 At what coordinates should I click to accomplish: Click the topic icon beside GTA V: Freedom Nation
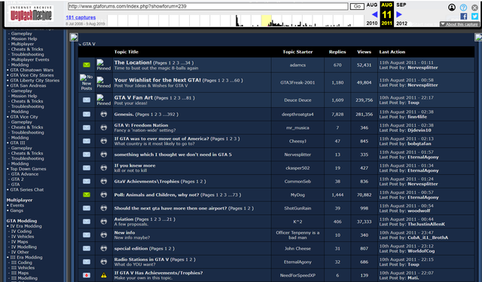[x=104, y=127]
